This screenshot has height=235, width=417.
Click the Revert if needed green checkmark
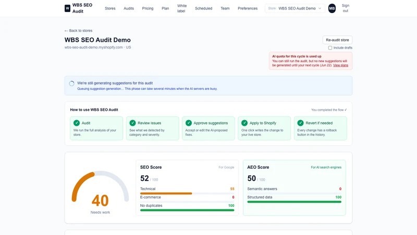(301, 123)
